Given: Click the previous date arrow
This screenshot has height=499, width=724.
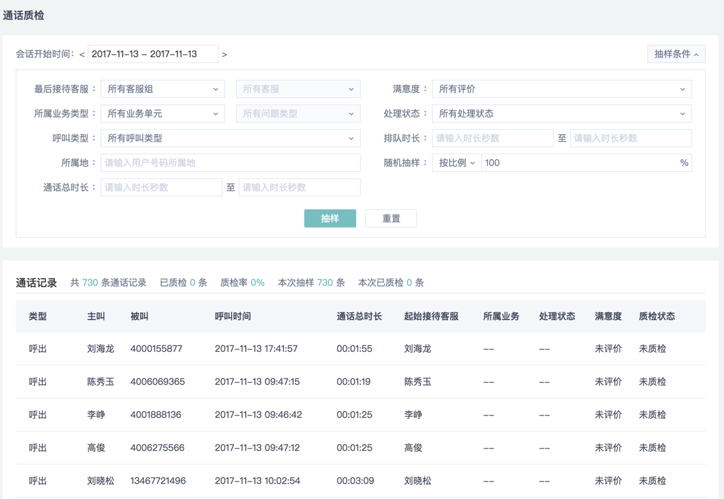Looking at the screenshot, I should coord(82,54).
